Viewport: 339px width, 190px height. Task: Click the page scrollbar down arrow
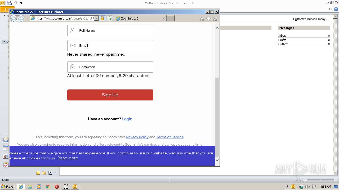[217, 160]
